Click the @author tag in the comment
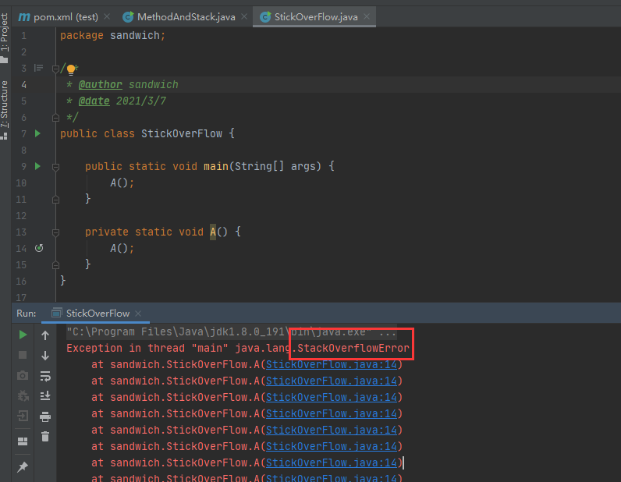This screenshot has height=482, width=621. point(100,84)
